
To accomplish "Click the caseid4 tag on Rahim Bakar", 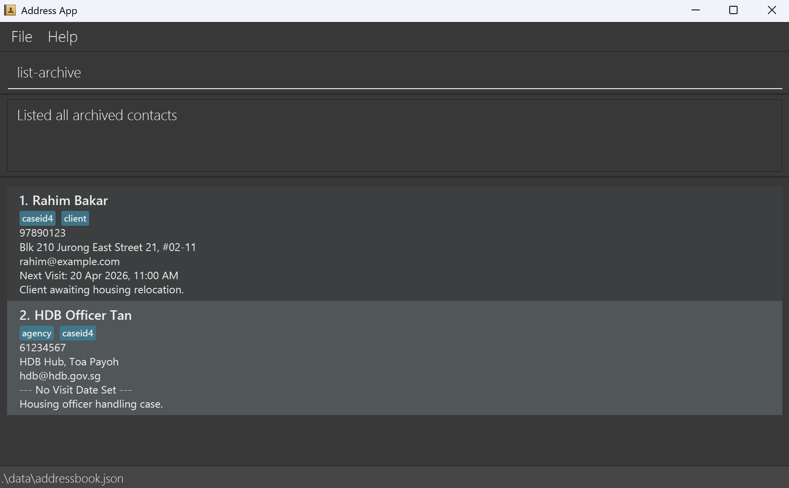I will [x=37, y=219].
